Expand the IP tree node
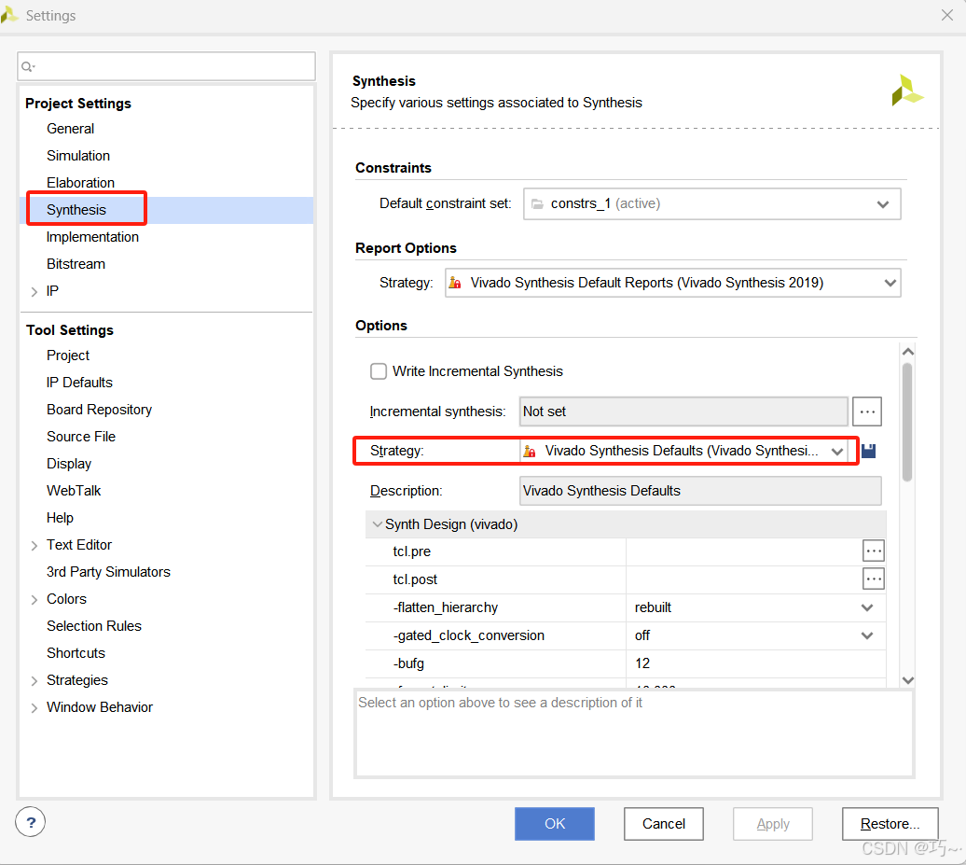Viewport: 966px width, 865px height. click(34, 292)
